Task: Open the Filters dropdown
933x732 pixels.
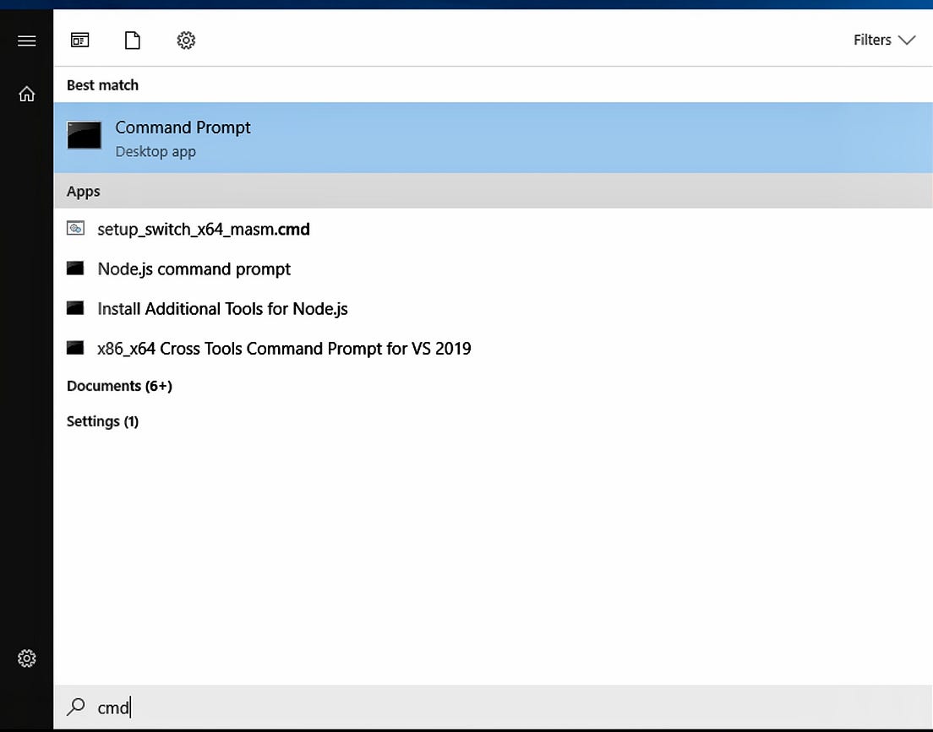Action: [884, 40]
